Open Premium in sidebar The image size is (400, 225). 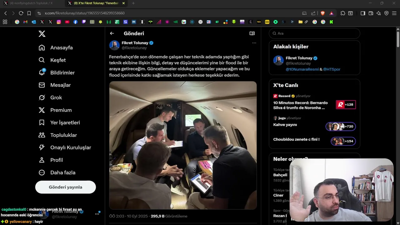pyautogui.click(x=55, y=110)
